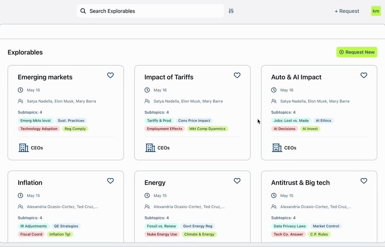The image size is (385, 247).
Task: Click the people icon on Auto & AI Impact
Action: coord(274,101)
